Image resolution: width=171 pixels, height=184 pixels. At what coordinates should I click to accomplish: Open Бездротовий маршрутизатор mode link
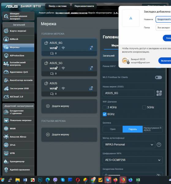coord(71,13)
